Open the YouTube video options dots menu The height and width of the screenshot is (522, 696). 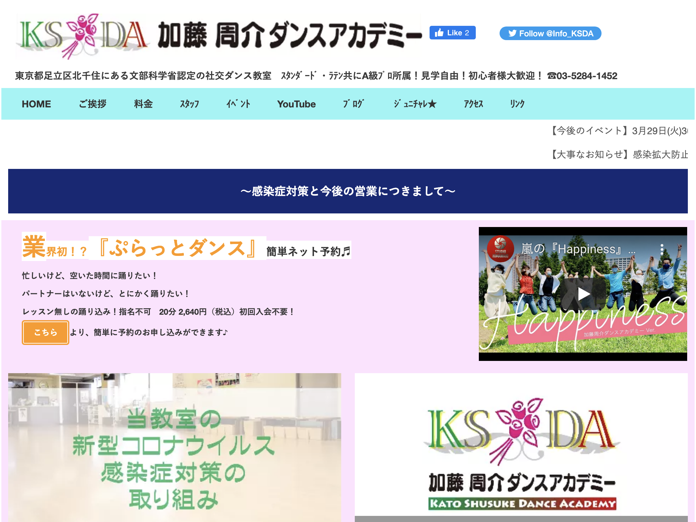[661, 250]
